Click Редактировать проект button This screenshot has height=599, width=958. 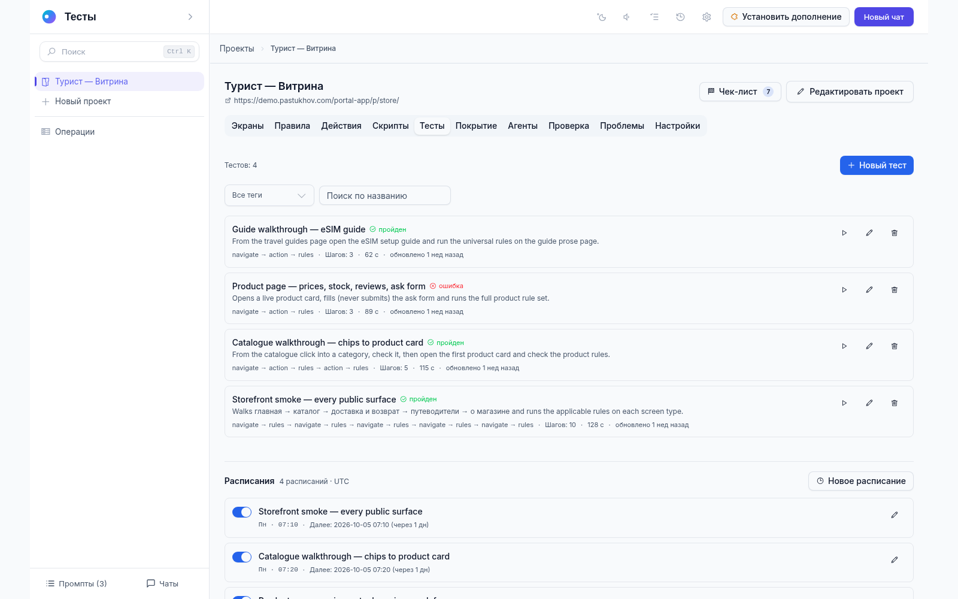(850, 92)
